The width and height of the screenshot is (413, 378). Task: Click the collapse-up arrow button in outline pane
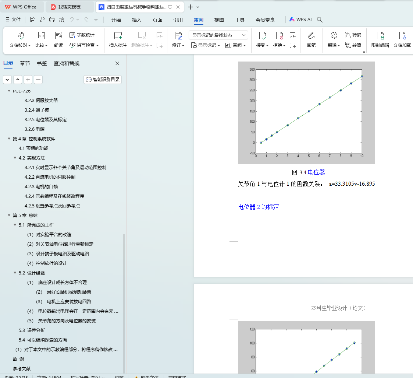18,80
